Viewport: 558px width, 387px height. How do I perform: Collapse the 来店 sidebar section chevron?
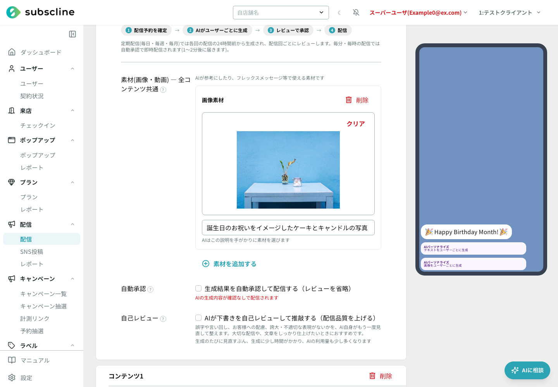[x=72, y=111]
